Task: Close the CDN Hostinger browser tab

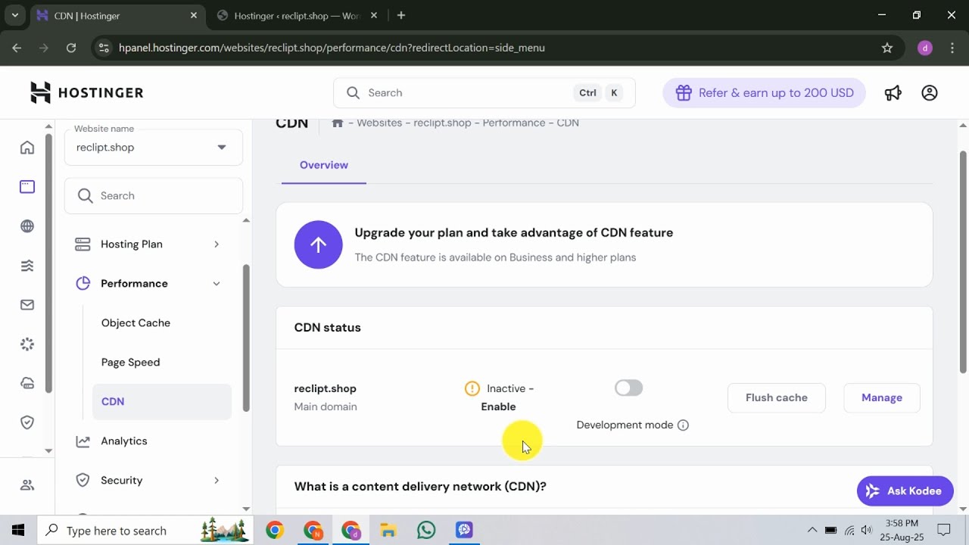Action: tap(194, 15)
